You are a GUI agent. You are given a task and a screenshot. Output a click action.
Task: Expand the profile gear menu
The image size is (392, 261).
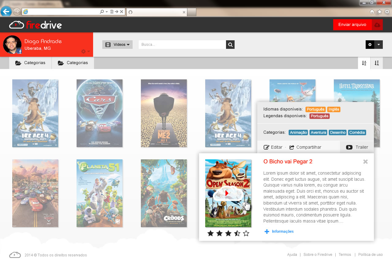tap(85, 51)
